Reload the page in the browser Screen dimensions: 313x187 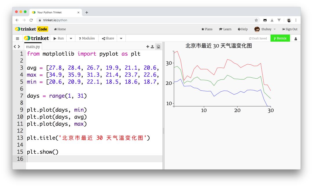31,20
